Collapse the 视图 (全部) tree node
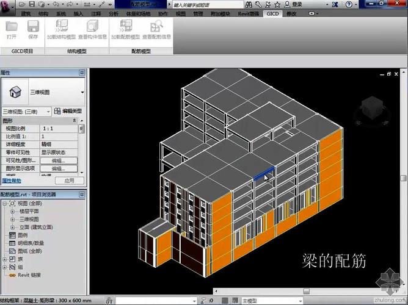Image resolution: width=408 pixels, height=305 pixels. coord(5,203)
